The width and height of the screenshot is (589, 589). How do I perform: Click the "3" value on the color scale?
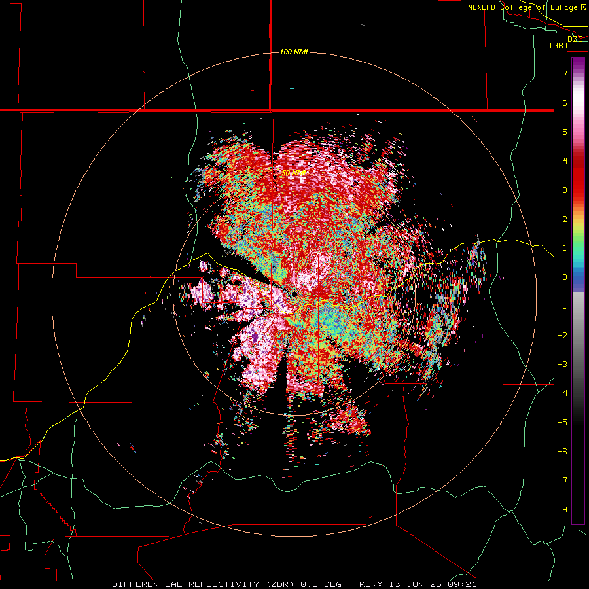point(565,190)
